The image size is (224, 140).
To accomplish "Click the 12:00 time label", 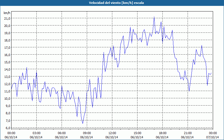I will click(112, 133).
